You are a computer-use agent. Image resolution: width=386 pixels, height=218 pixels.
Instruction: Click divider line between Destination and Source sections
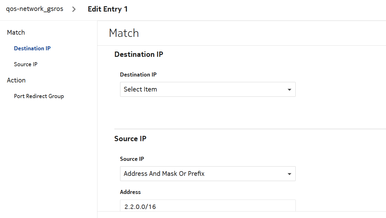(250, 129)
